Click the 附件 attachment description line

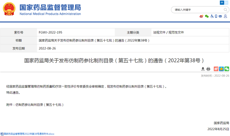tap(35, 105)
